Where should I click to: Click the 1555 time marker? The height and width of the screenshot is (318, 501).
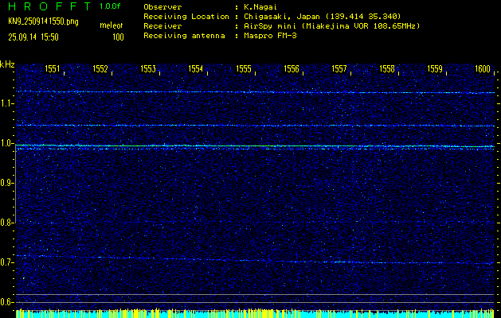coord(244,68)
